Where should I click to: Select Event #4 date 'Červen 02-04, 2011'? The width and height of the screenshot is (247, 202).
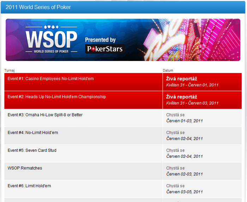point(185,139)
